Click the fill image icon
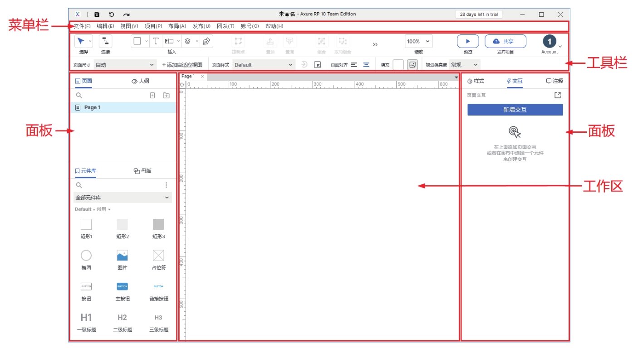 [x=412, y=65]
